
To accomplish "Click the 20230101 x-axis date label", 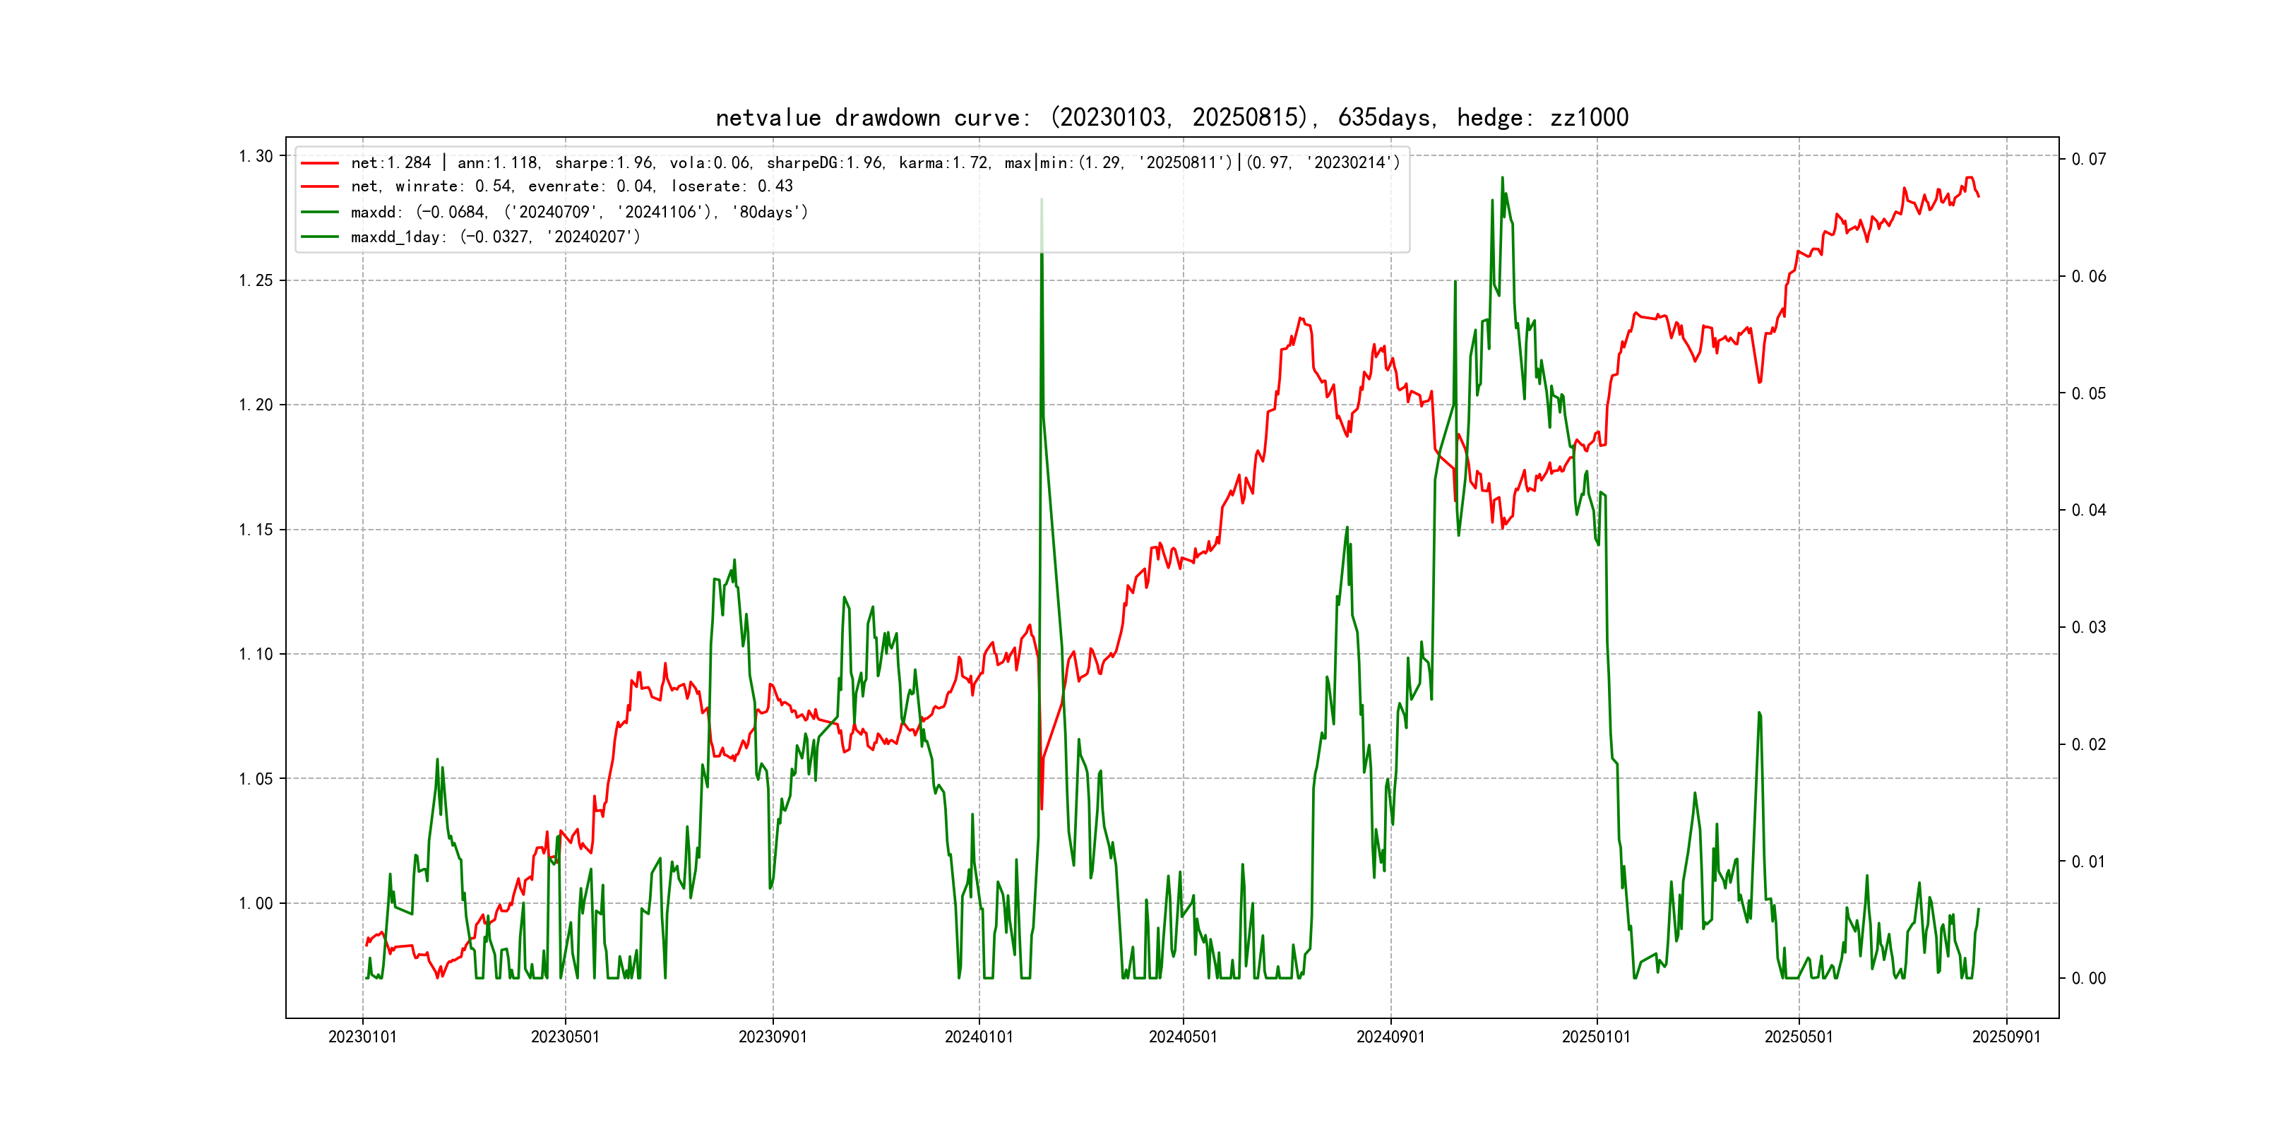I will tap(362, 1037).
